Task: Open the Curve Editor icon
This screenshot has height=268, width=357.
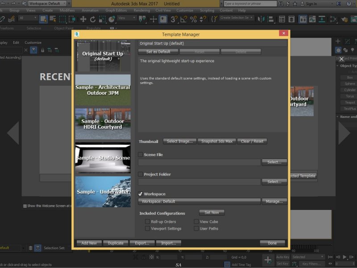Action: click(312, 19)
